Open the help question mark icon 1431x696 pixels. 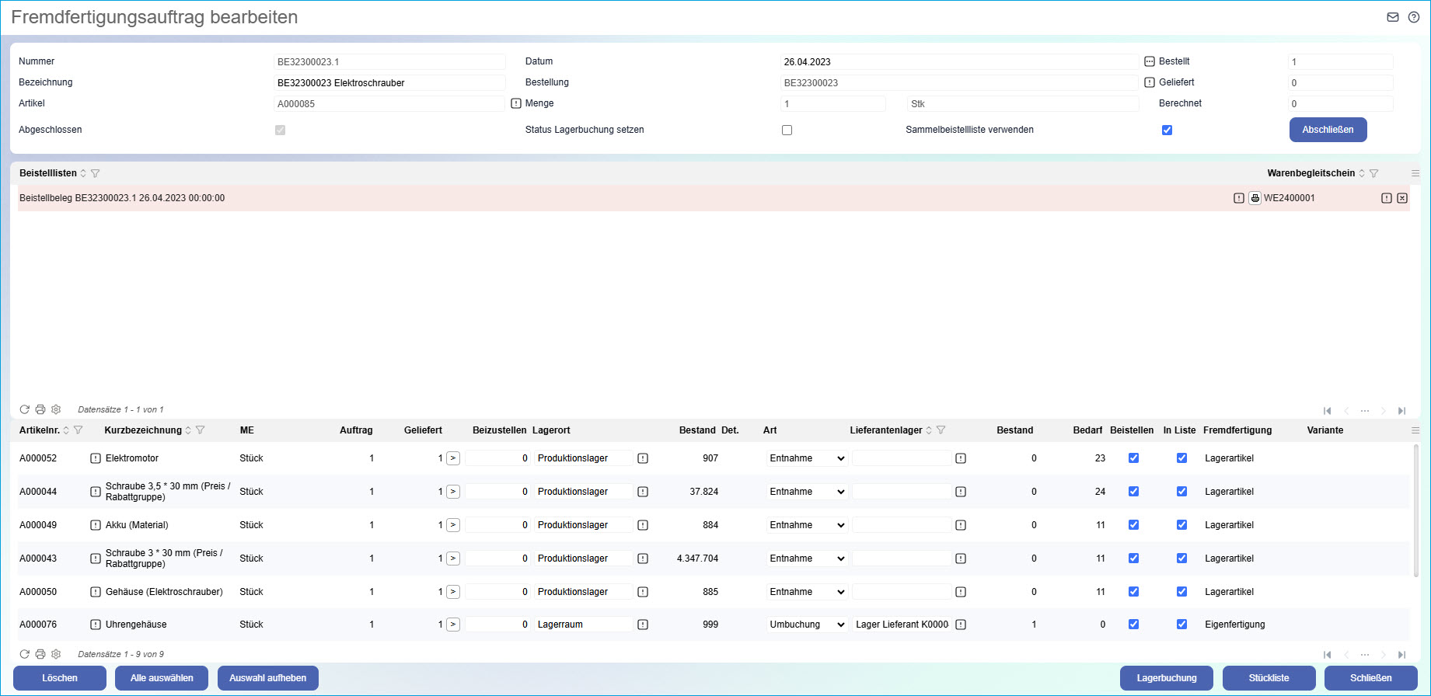point(1414,17)
